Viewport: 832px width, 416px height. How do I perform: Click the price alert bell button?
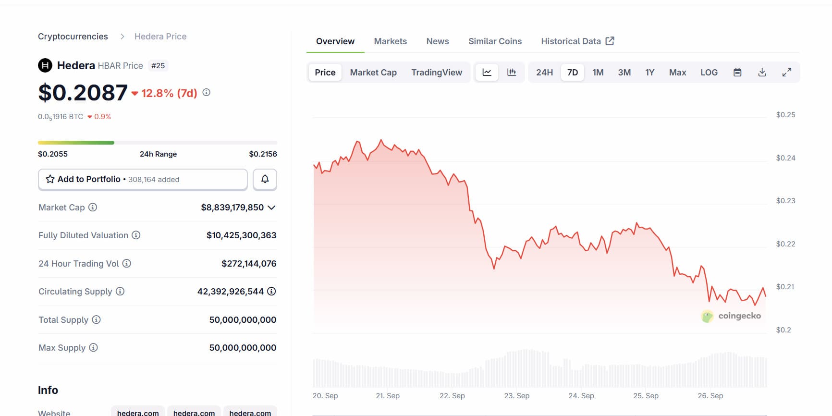tap(265, 179)
